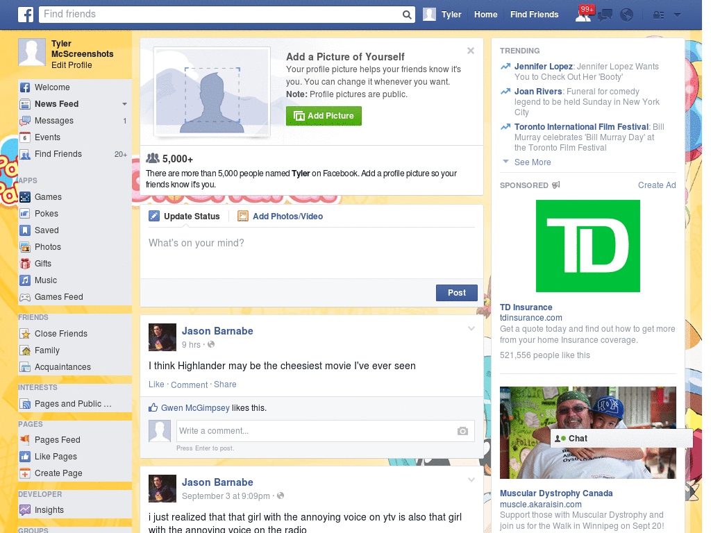Open Welcome in the sidebar
The image size is (711, 533).
pos(75,87)
